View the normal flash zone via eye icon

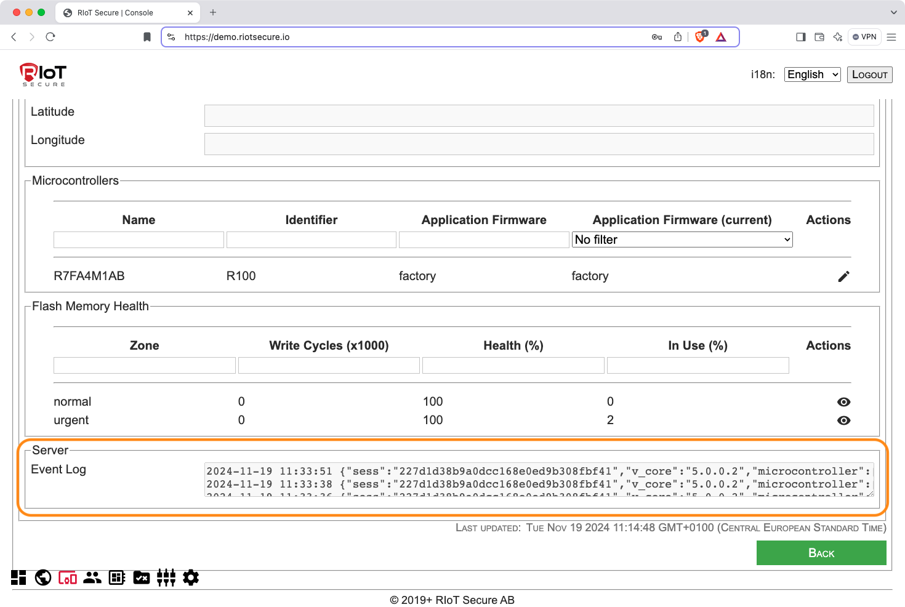[843, 402]
